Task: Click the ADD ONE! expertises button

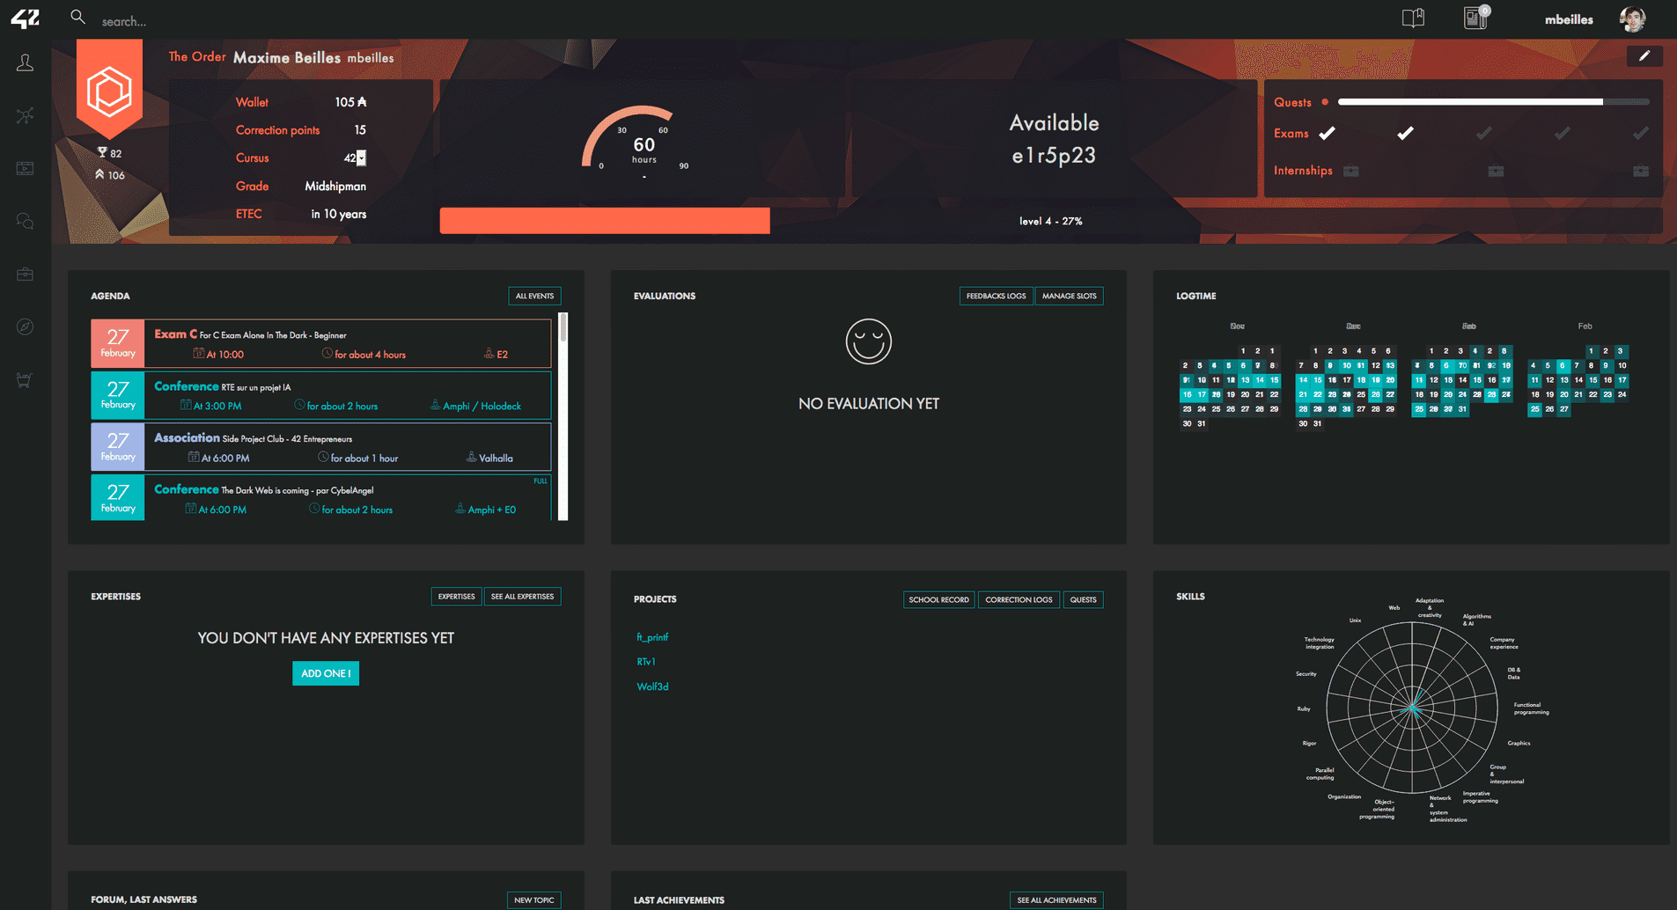Action: tap(325, 673)
